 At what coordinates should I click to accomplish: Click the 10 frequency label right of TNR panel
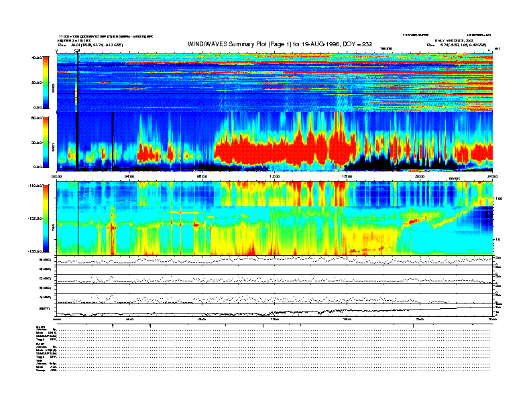[x=497, y=239]
